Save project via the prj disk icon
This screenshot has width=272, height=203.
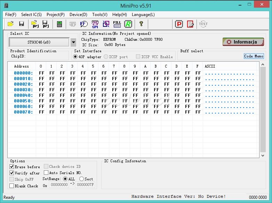point(46,24)
